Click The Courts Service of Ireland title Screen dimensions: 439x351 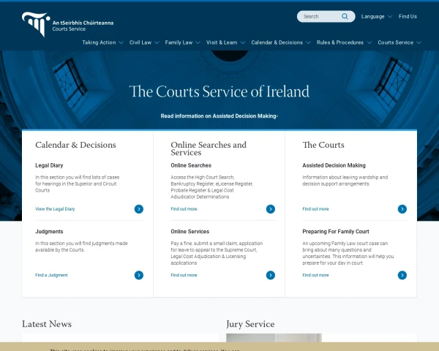tap(219, 91)
